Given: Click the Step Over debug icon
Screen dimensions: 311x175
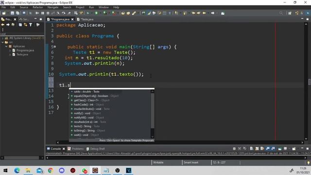Looking at the screenshot, I should pyautogui.click(x=64, y=13).
